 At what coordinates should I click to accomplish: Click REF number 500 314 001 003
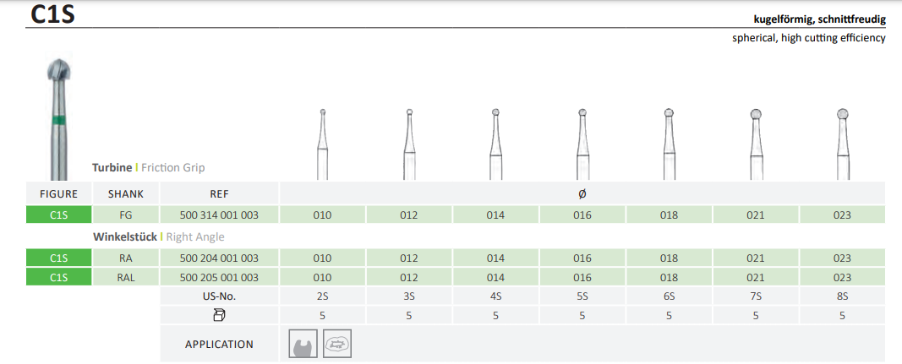pyautogui.click(x=220, y=215)
